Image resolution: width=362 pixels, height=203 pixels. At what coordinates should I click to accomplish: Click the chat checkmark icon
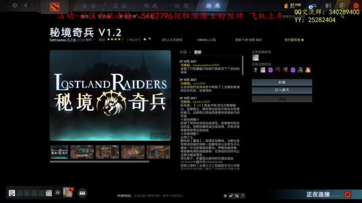tap(231, 196)
